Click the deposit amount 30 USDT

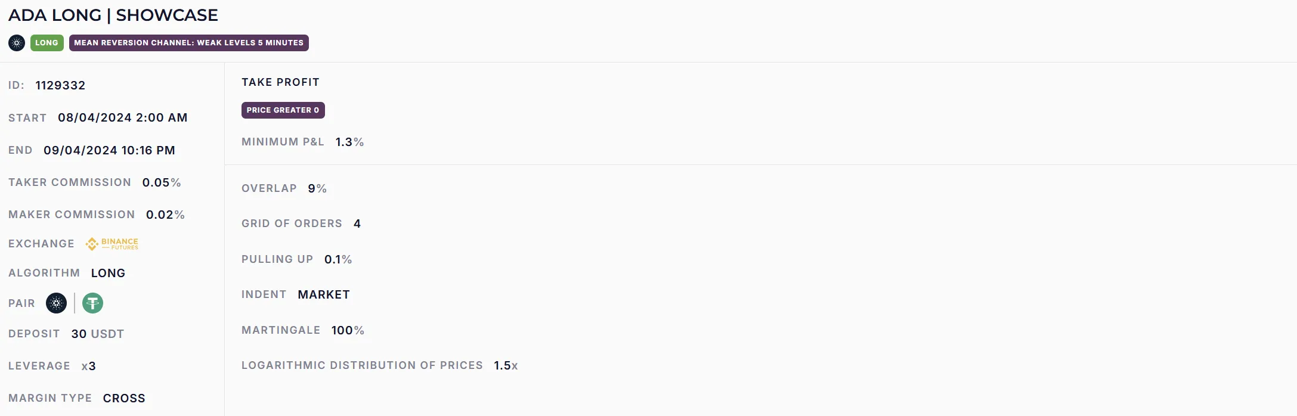pos(97,334)
